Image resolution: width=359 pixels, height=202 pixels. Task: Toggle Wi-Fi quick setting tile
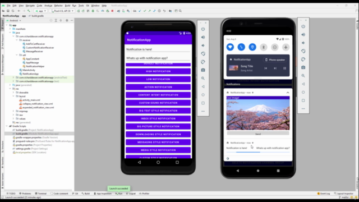230,47
